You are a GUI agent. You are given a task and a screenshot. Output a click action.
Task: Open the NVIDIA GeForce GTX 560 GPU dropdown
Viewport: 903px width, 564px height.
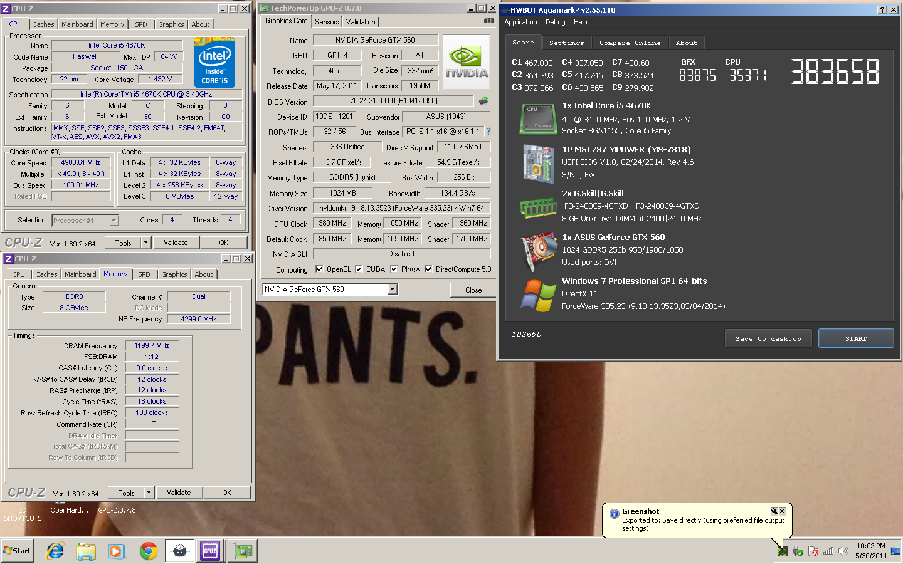click(x=393, y=289)
